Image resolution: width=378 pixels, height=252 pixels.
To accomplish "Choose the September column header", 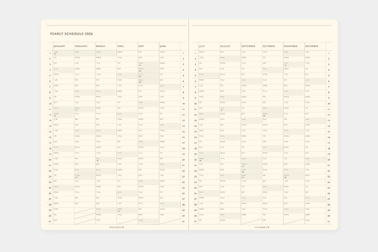I will click(x=249, y=46).
